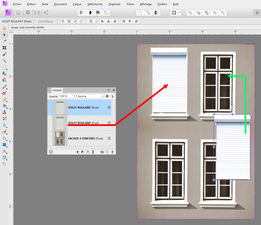Align selection bottom icon
Image resolution: width=261 pixels, height=225 pixels.
pyautogui.click(x=136, y=21)
